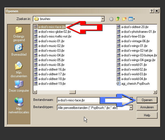
Task: Click the Openen button
Action: point(147,100)
